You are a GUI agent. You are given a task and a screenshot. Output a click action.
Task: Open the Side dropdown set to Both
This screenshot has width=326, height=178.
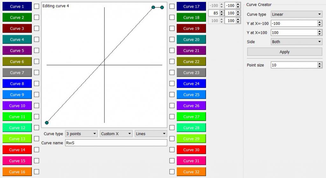[296, 42]
